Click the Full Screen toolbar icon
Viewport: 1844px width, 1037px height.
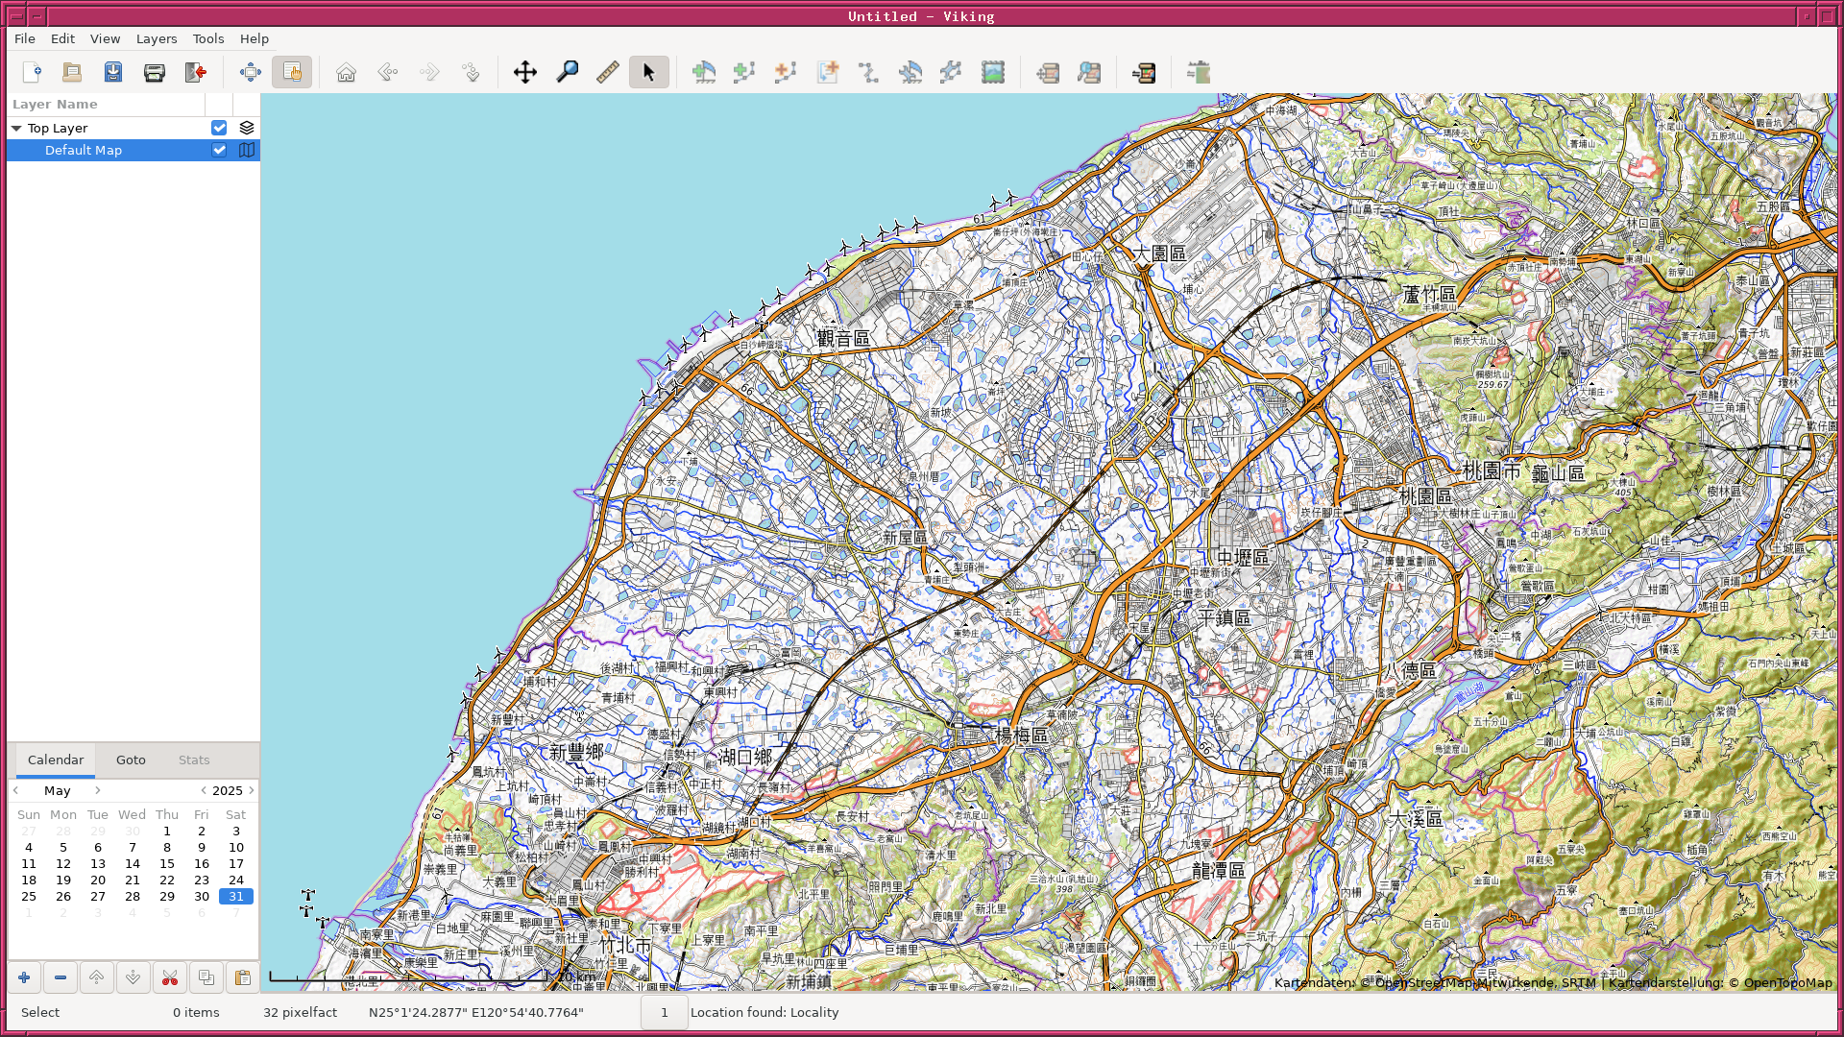[250, 72]
